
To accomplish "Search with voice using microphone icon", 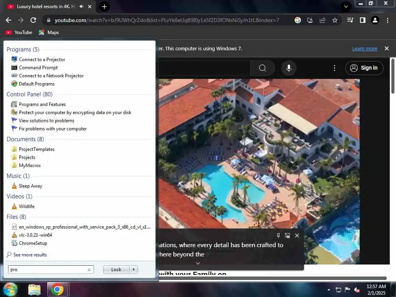I will click(288, 68).
